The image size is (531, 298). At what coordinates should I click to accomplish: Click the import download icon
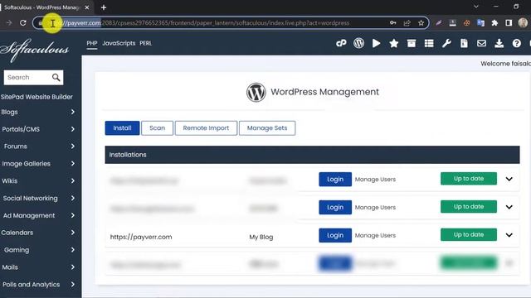[x=499, y=43]
